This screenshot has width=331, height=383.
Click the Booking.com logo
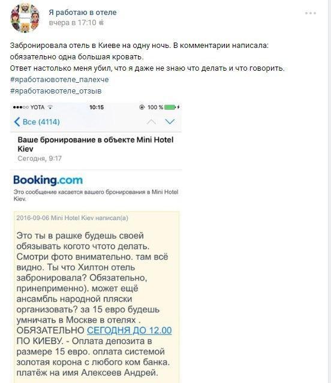coord(48,180)
